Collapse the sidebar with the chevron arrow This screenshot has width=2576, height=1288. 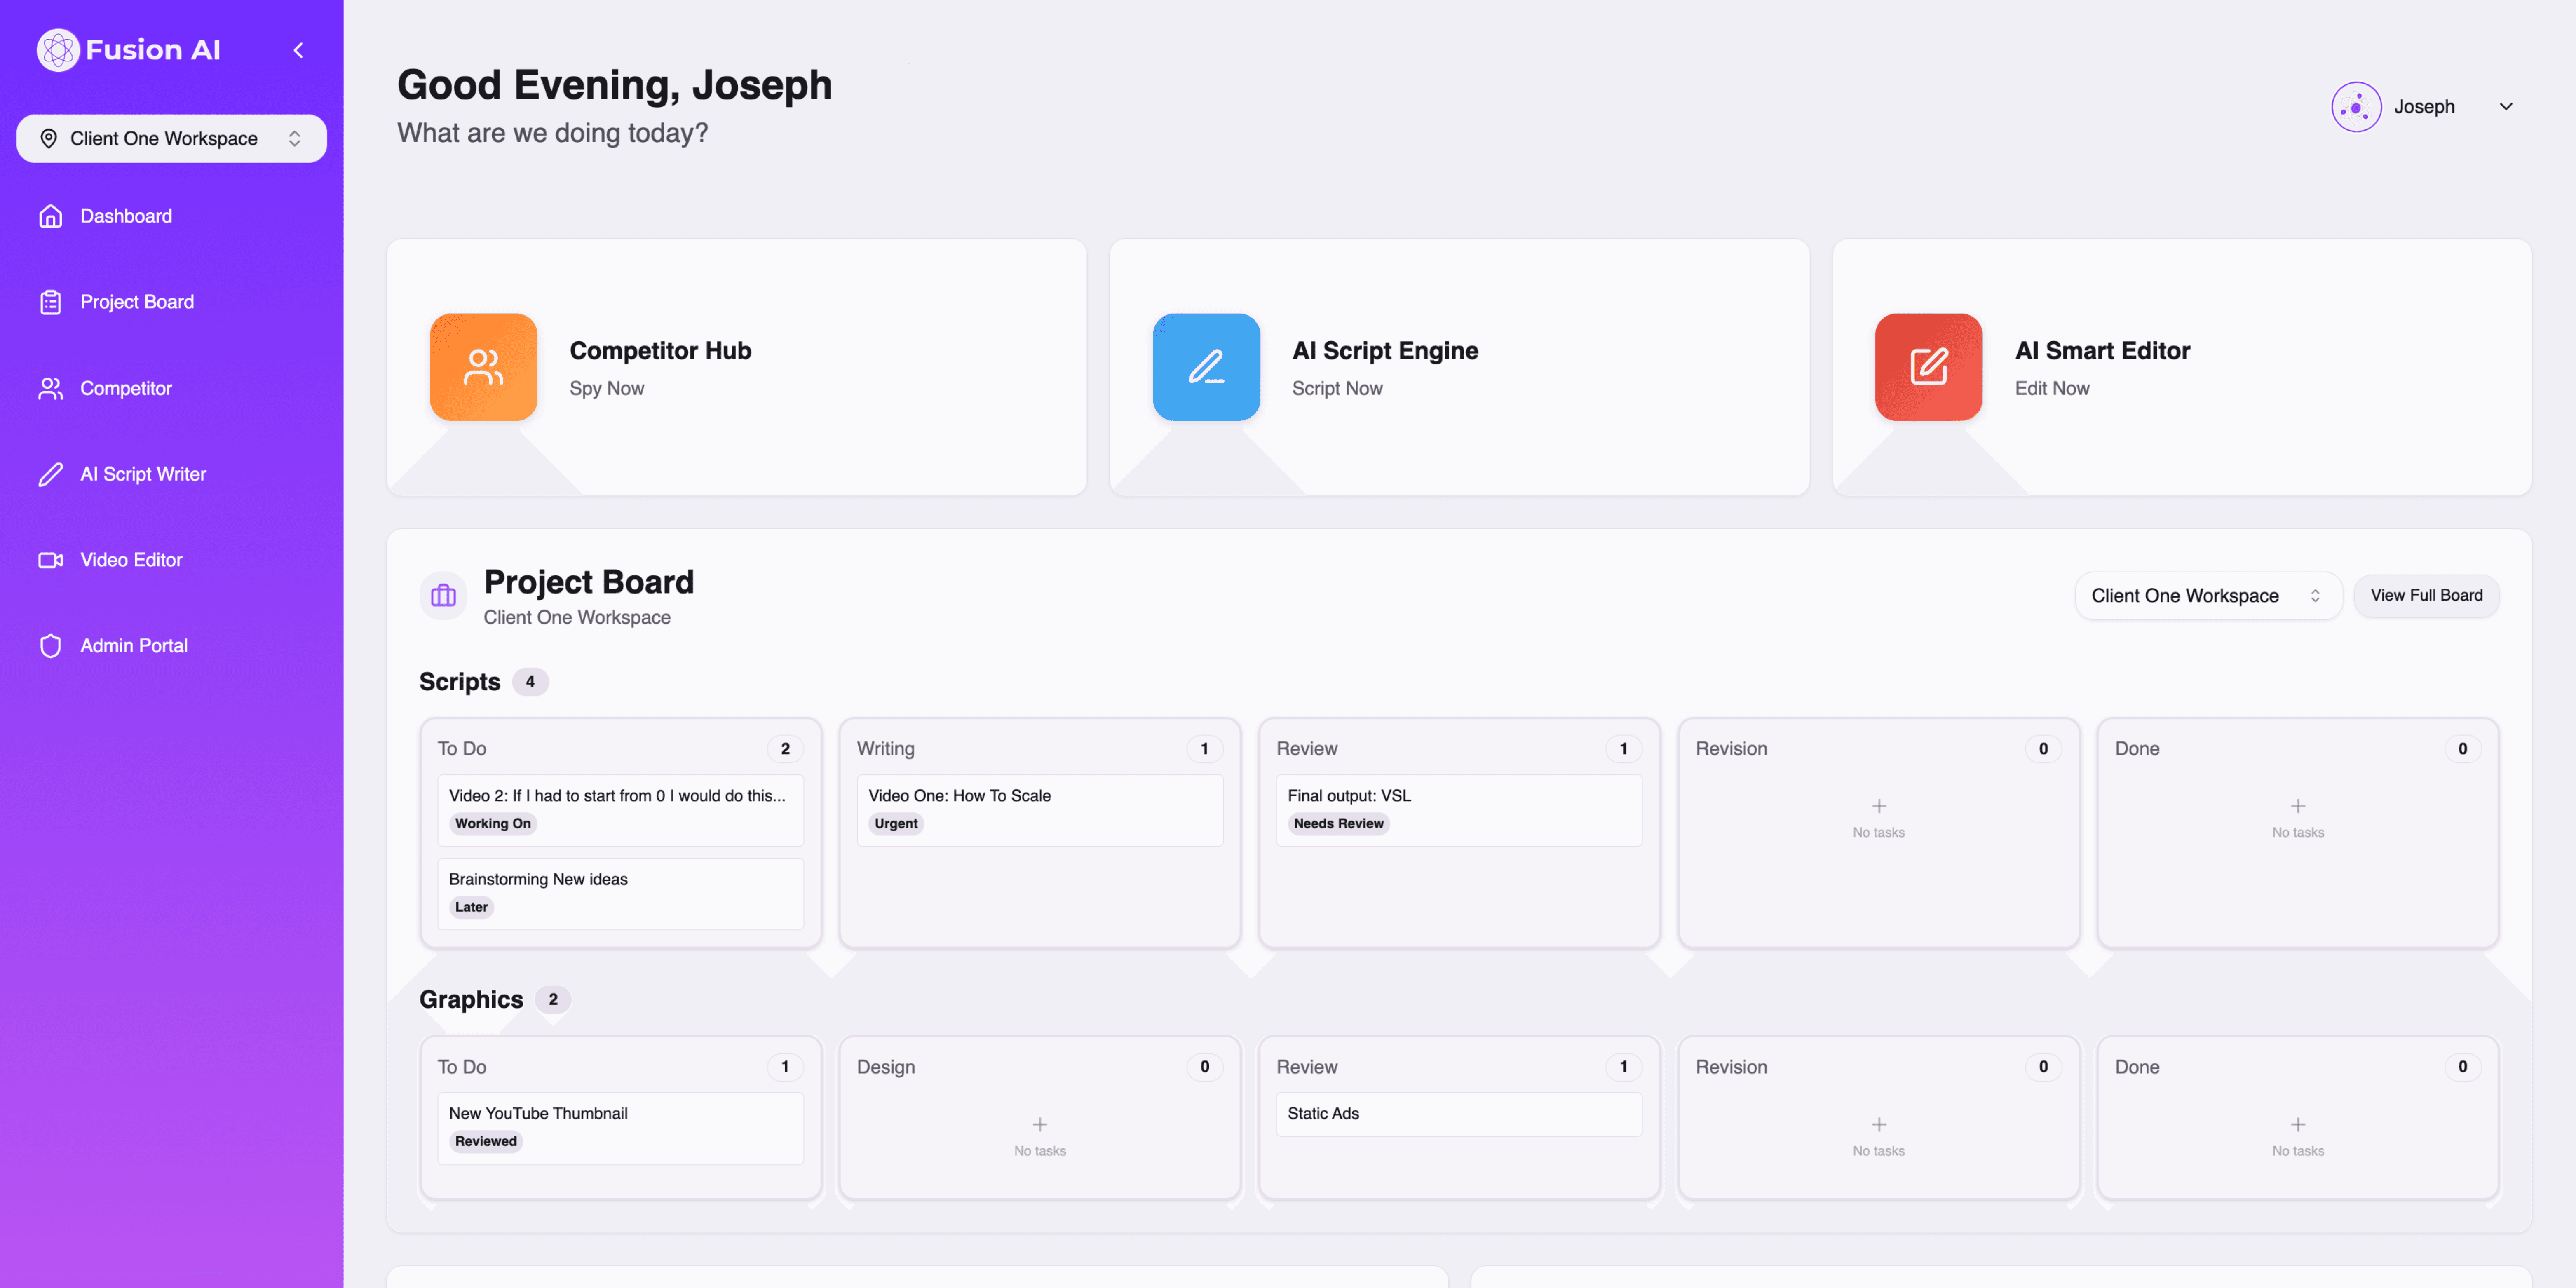click(298, 50)
